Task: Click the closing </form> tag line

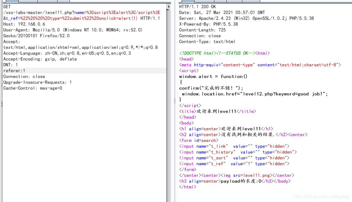Action: click(x=188, y=170)
